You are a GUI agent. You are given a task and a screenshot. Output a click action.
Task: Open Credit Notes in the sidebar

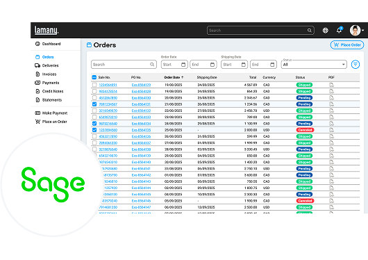[53, 91]
